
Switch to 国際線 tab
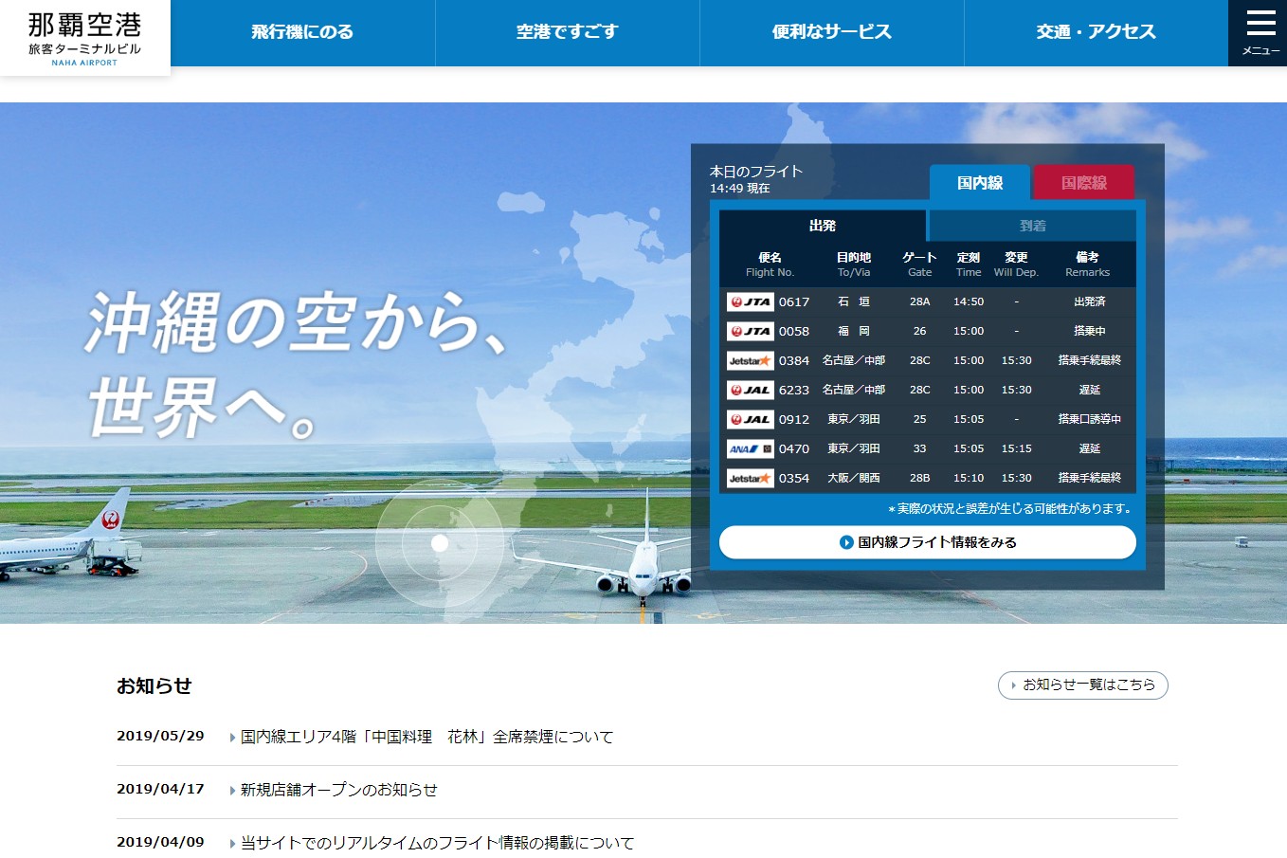coord(1083,182)
